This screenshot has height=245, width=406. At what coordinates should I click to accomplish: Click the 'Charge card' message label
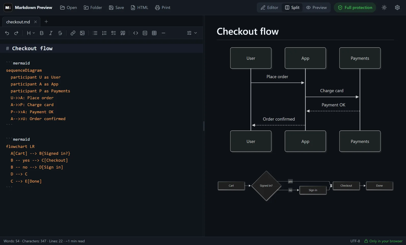pos(332,91)
